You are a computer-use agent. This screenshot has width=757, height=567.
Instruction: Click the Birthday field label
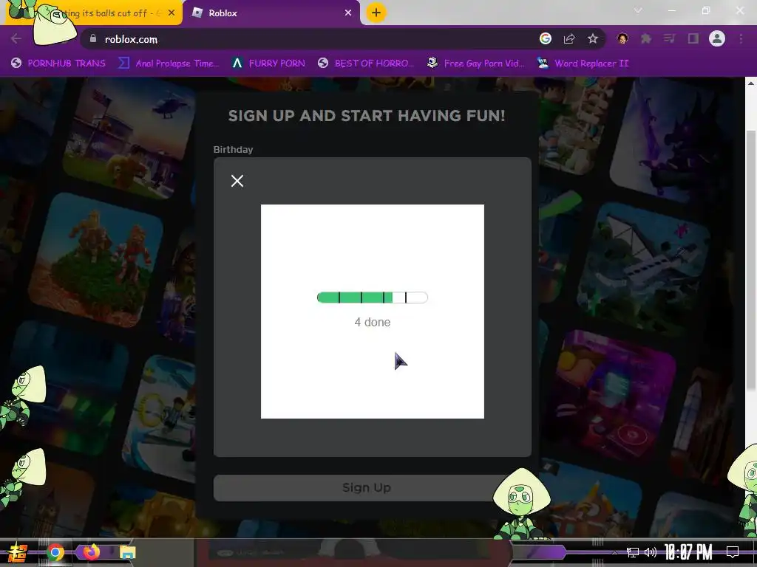point(233,149)
